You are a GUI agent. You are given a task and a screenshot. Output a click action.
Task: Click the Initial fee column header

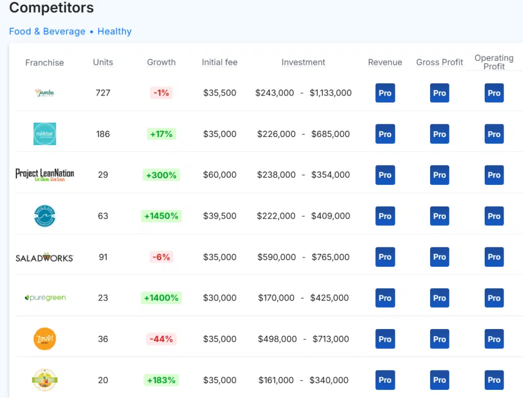[x=220, y=62]
